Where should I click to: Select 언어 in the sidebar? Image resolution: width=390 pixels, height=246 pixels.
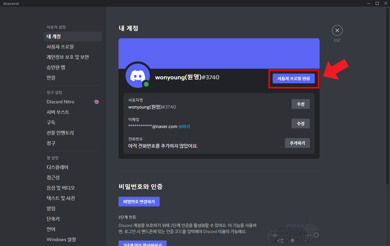coord(73,229)
